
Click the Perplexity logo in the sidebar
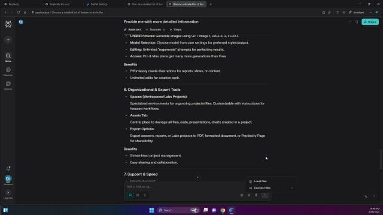8,24
